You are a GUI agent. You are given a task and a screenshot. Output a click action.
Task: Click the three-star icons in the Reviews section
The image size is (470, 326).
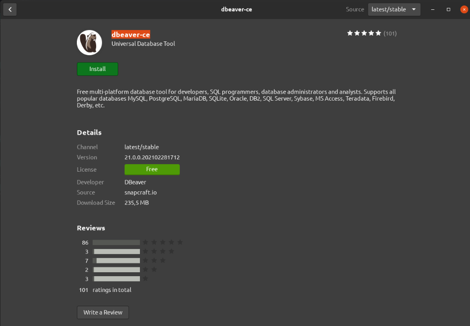[x=154, y=260]
